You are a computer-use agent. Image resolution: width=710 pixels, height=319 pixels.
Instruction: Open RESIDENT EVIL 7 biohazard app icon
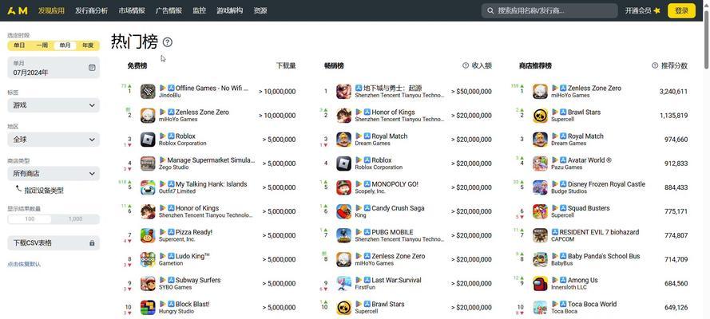coord(540,235)
